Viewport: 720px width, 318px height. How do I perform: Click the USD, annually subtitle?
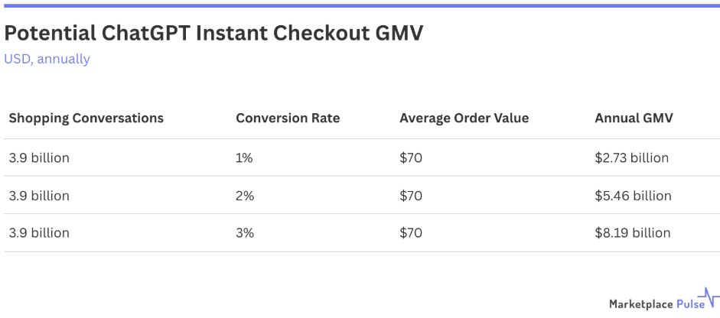tap(47, 59)
